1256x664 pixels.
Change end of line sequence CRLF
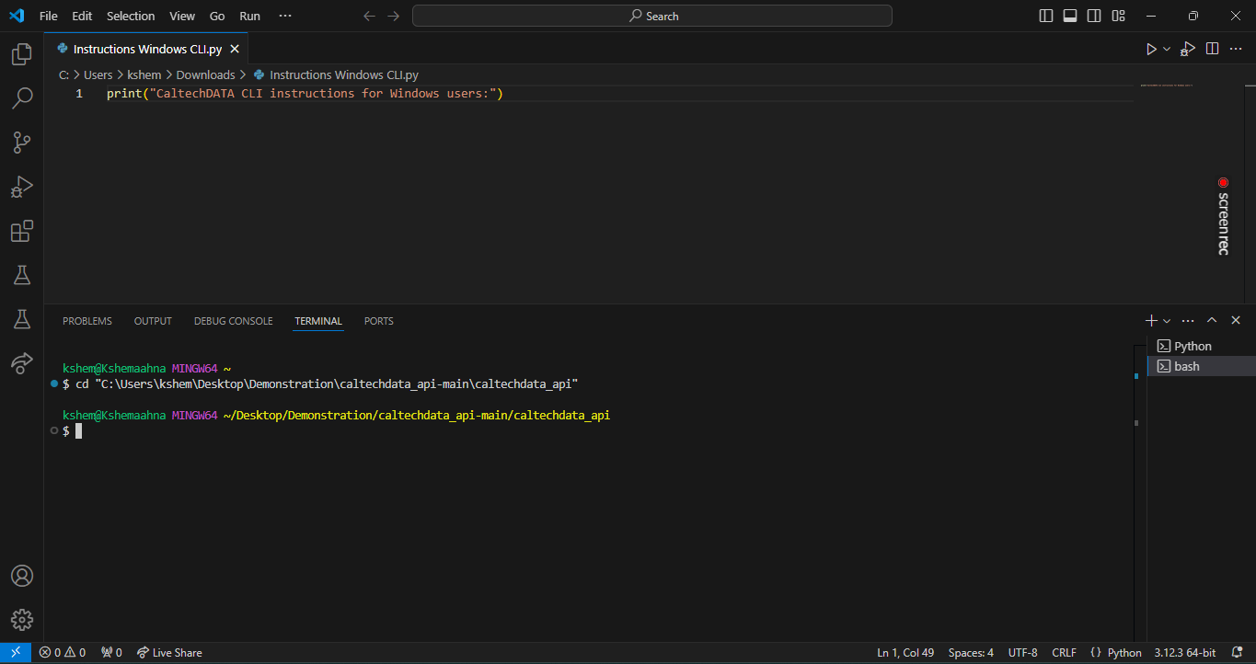pos(1064,653)
